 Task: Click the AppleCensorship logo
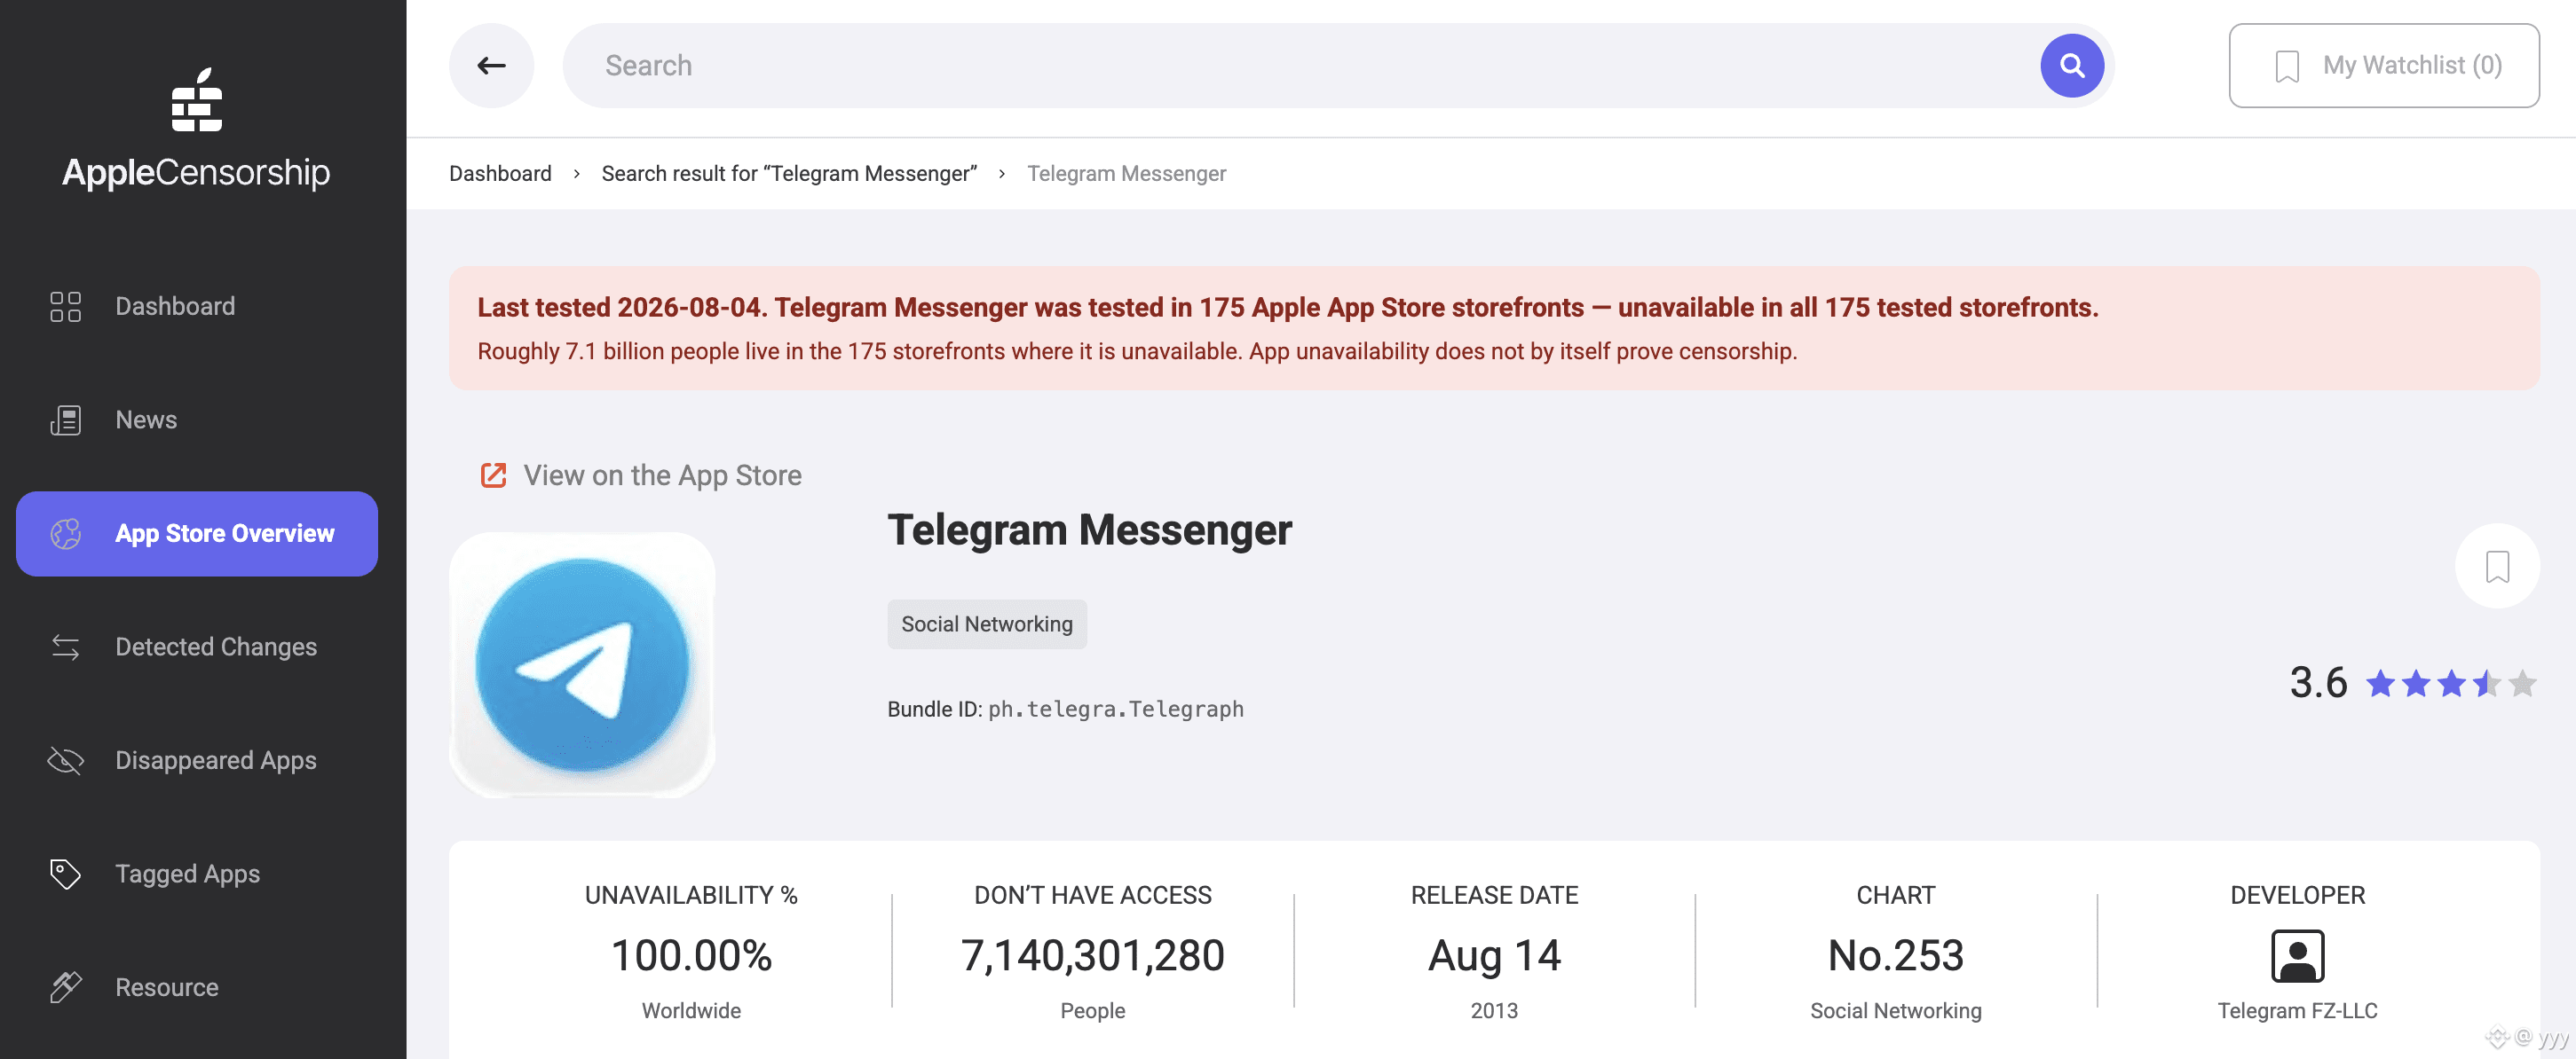[x=196, y=128]
